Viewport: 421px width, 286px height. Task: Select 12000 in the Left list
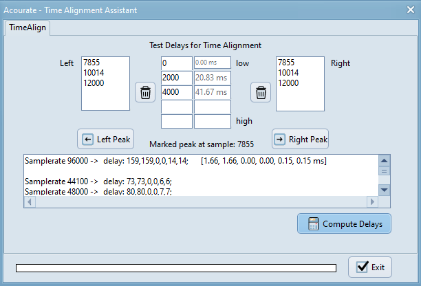pyautogui.click(x=96, y=82)
